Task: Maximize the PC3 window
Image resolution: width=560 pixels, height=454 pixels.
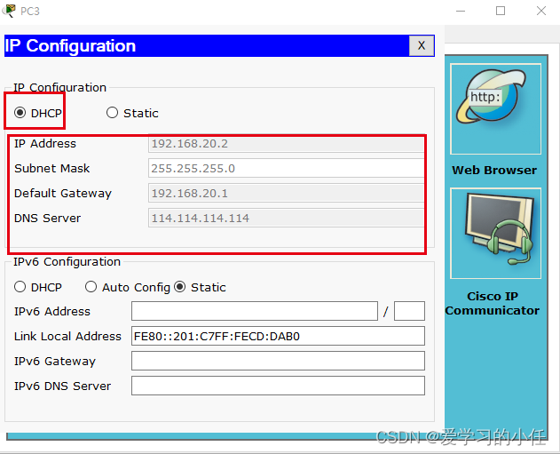Action: 501,11
